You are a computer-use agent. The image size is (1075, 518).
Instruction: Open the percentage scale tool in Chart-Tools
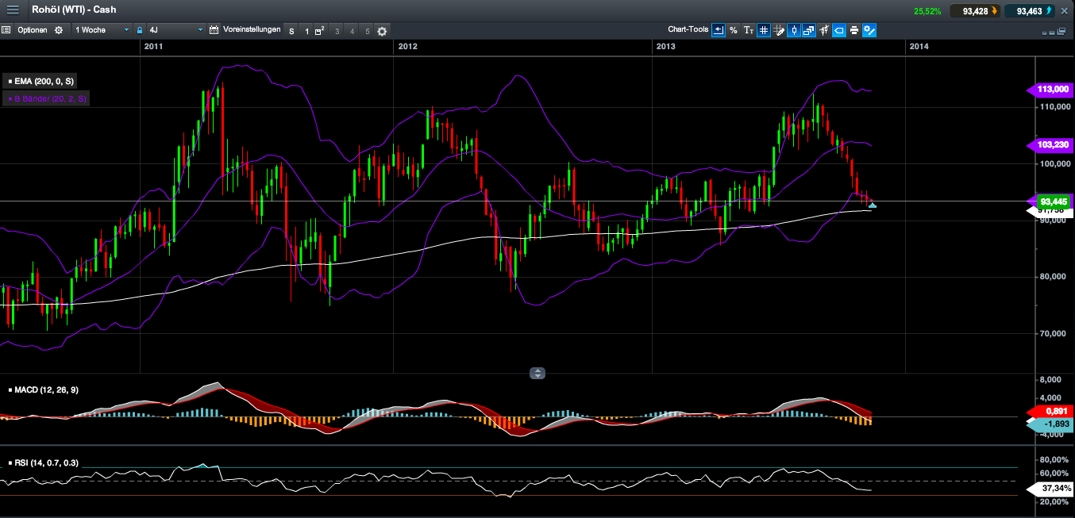pyautogui.click(x=734, y=30)
